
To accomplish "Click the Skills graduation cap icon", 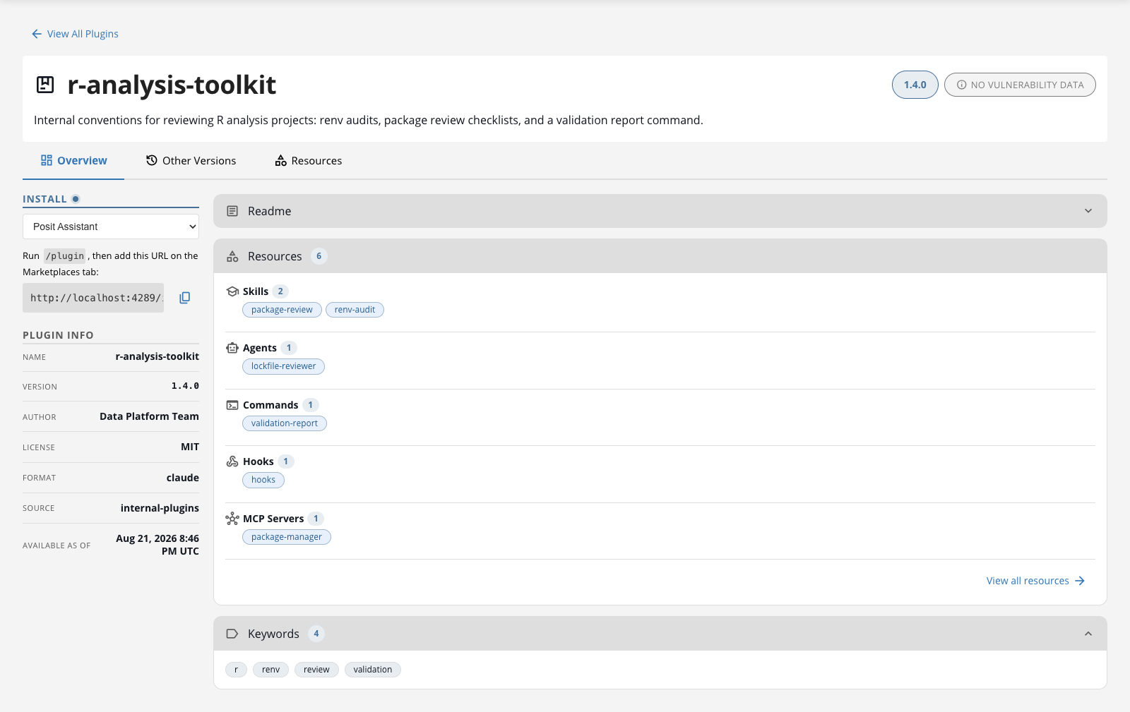I will [x=232, y=291].
